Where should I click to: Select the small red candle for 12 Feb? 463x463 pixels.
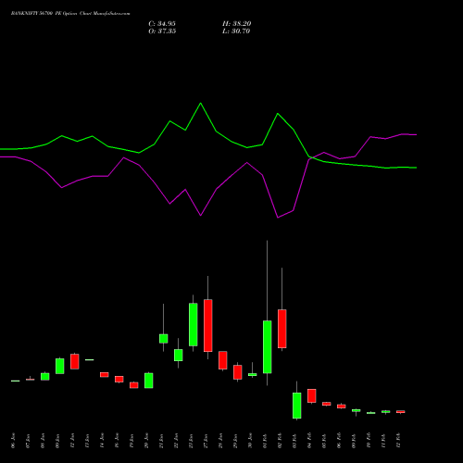tap(401, 411)
